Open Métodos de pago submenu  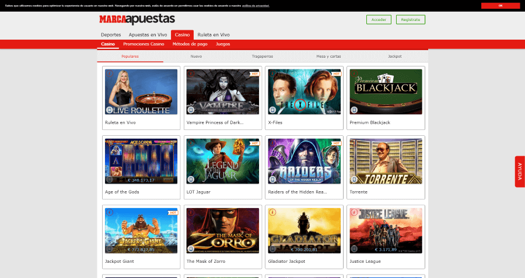pos(190,44)
